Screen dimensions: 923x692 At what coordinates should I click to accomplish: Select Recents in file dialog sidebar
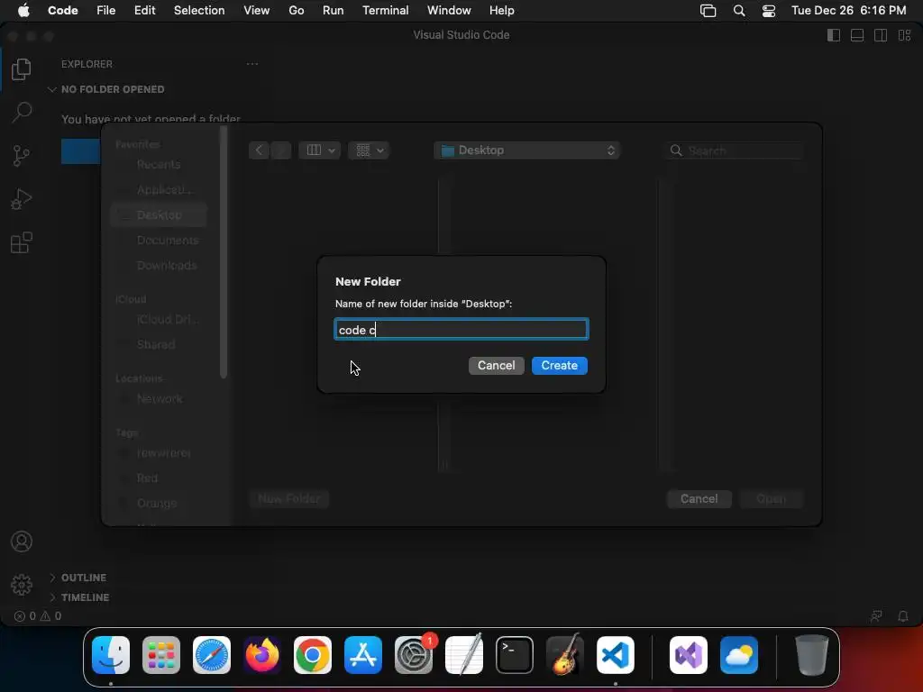(159, 164)
